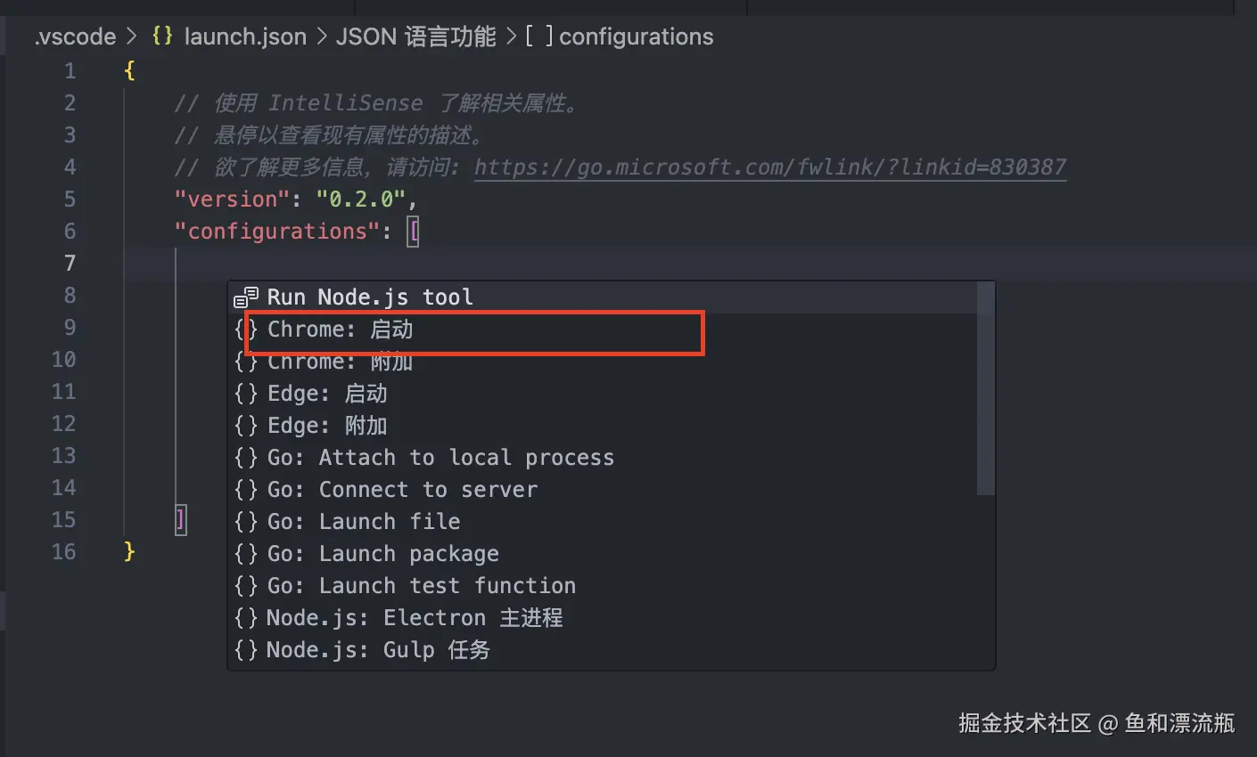The width and height of the screenshot is (1257, 757).
Task: Click the {} icon next to 'Go: Launch file'
Action: point(245,521)
